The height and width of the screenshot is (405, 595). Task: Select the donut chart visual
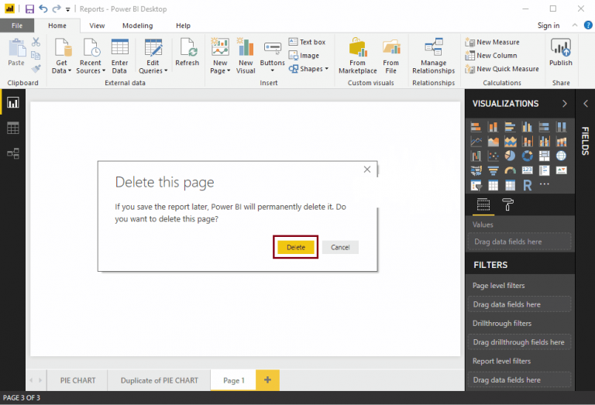point(527,156)
